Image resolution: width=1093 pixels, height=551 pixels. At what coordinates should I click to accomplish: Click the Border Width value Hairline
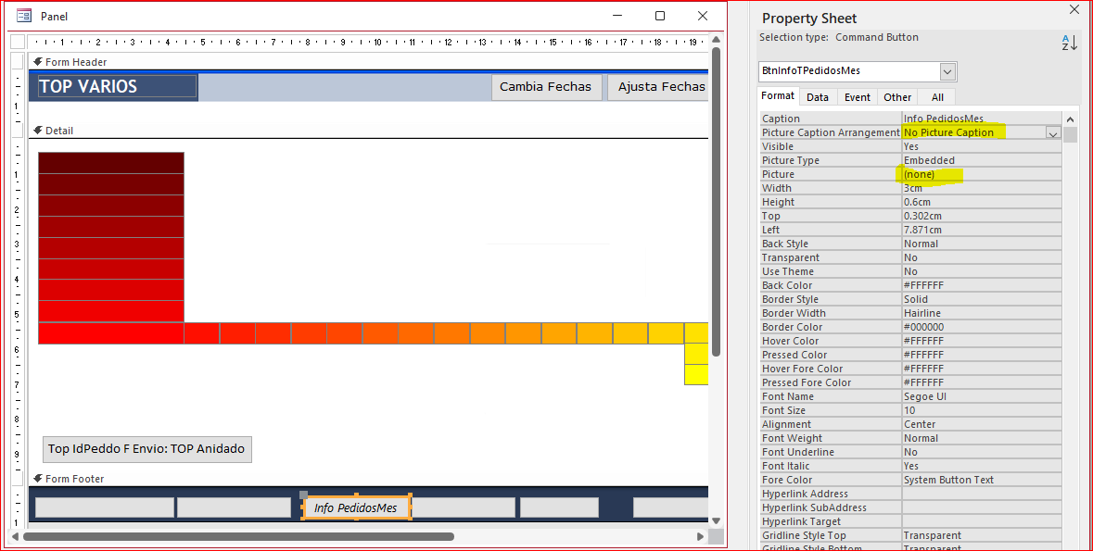point(982,313)
